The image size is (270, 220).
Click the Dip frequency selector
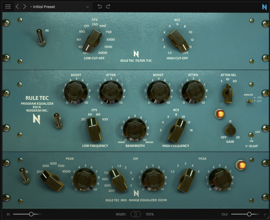(x=118, y=180)
